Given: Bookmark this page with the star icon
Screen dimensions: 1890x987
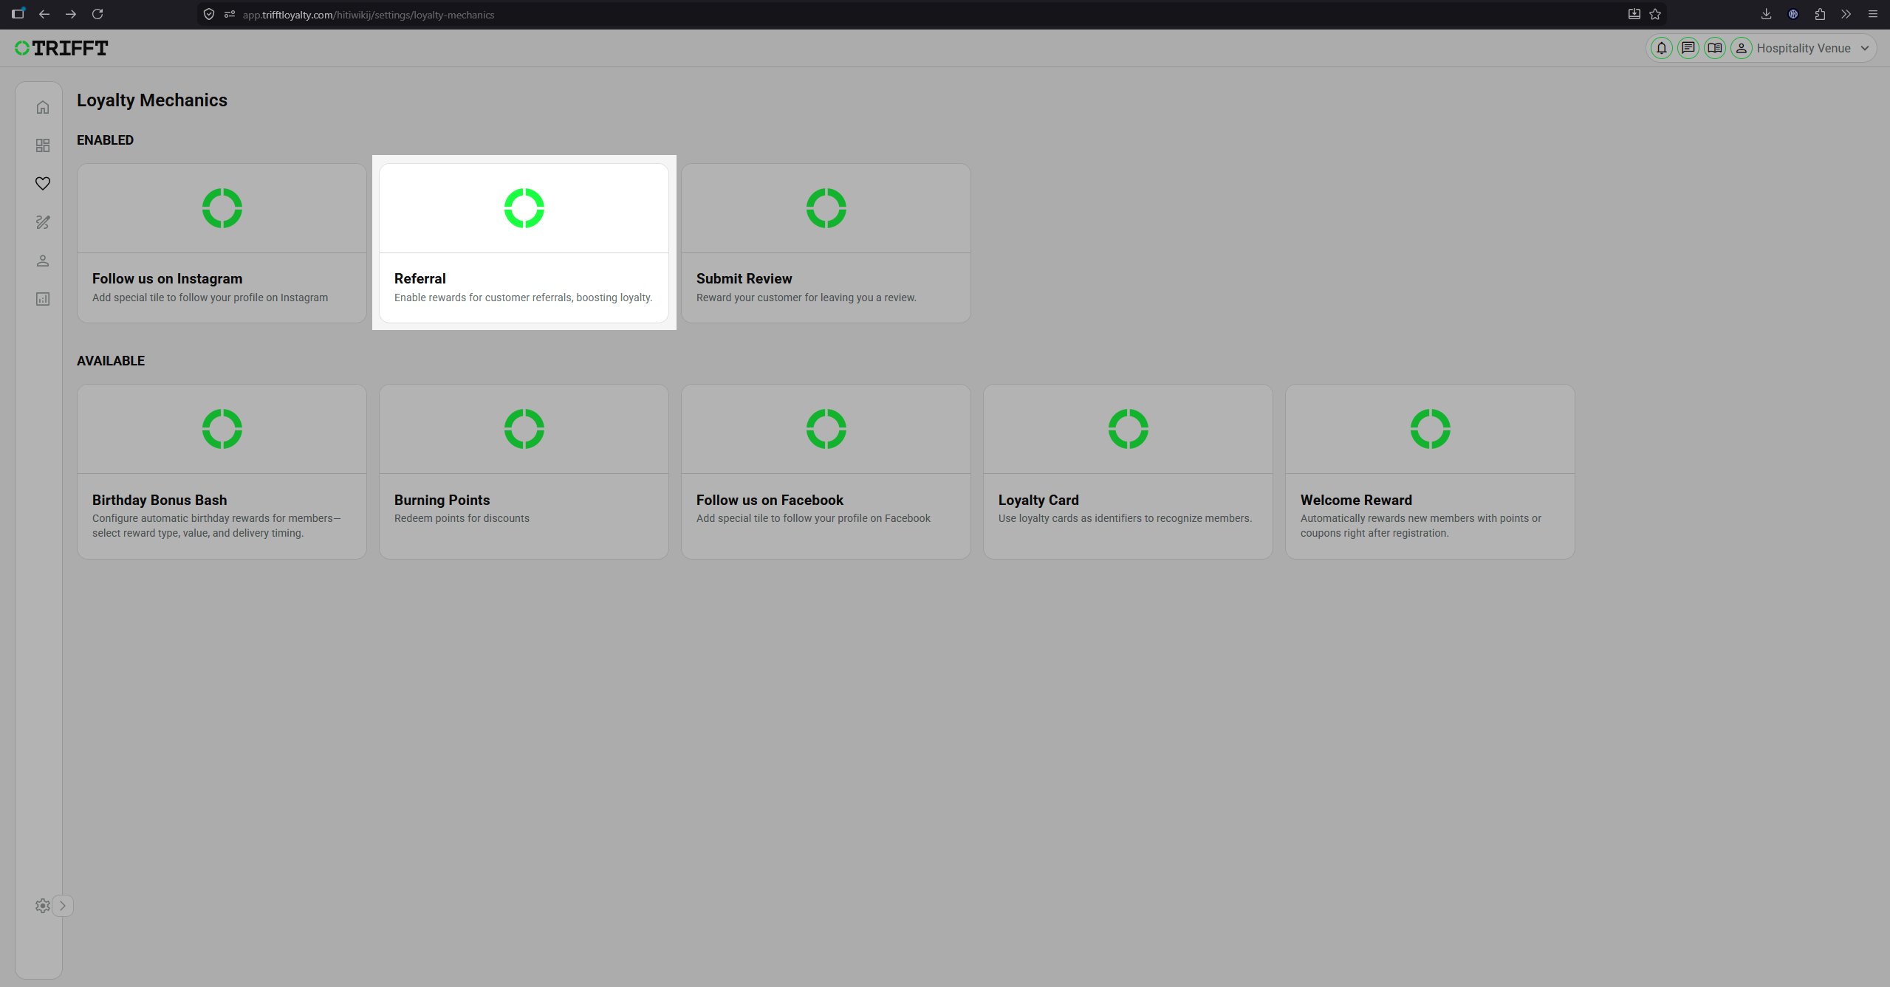Looking at the screenshot, I should 1655,14.
